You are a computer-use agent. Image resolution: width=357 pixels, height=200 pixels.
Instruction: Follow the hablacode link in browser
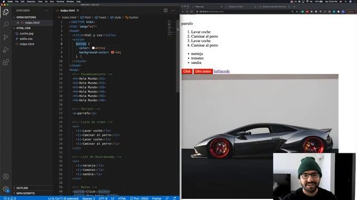coord(221,71)
